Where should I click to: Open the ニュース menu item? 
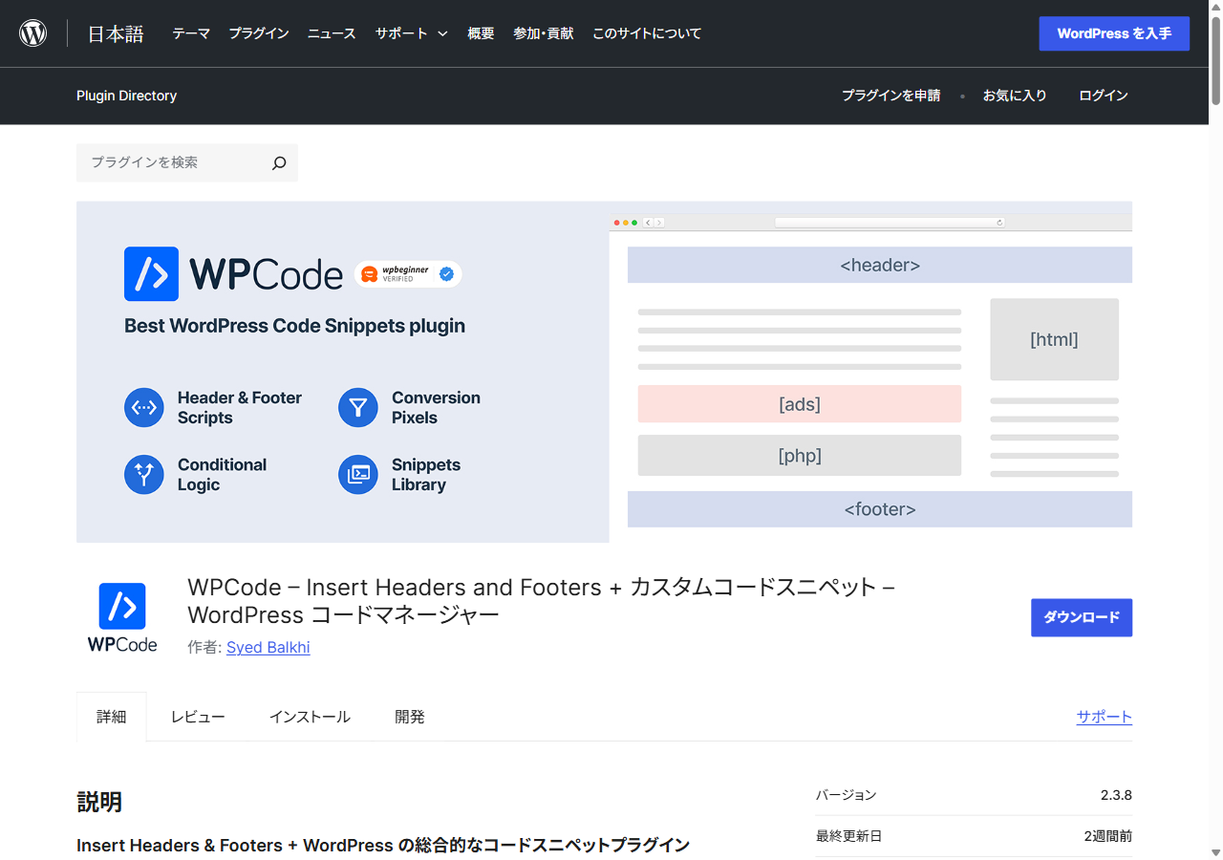click(x=332, y=33)
